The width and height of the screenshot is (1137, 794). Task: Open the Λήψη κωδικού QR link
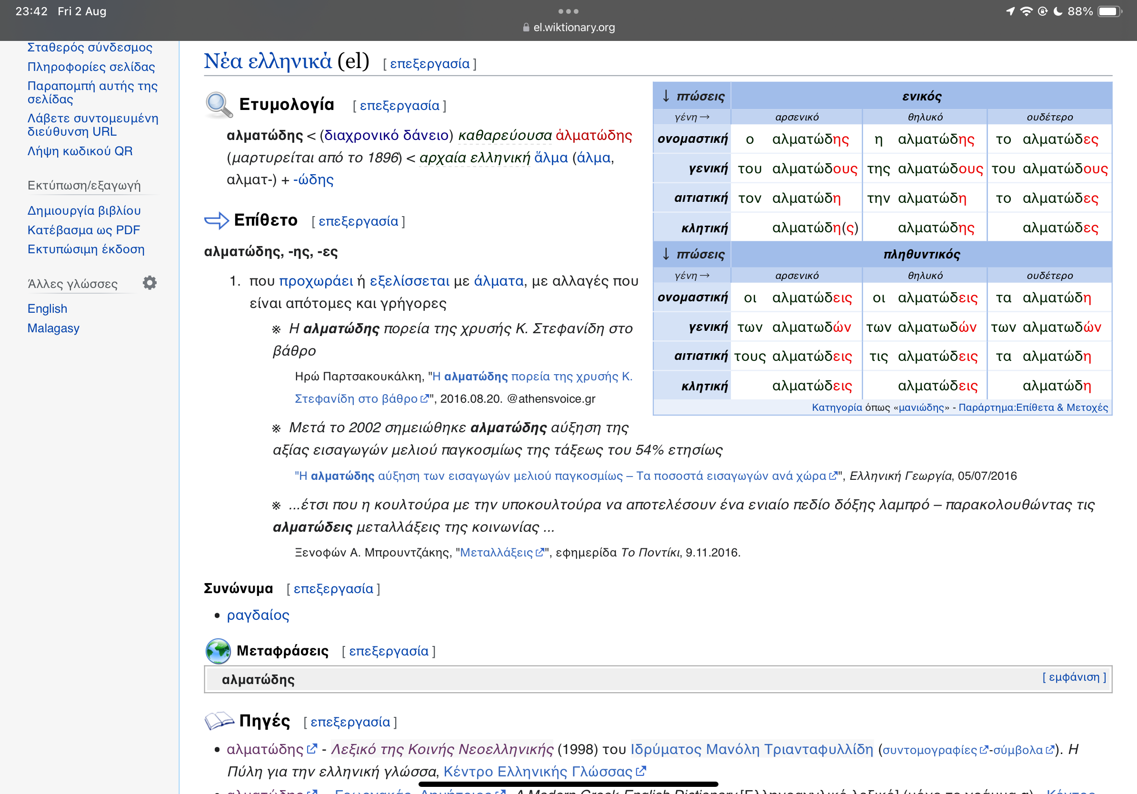click(x=80, y=150)
